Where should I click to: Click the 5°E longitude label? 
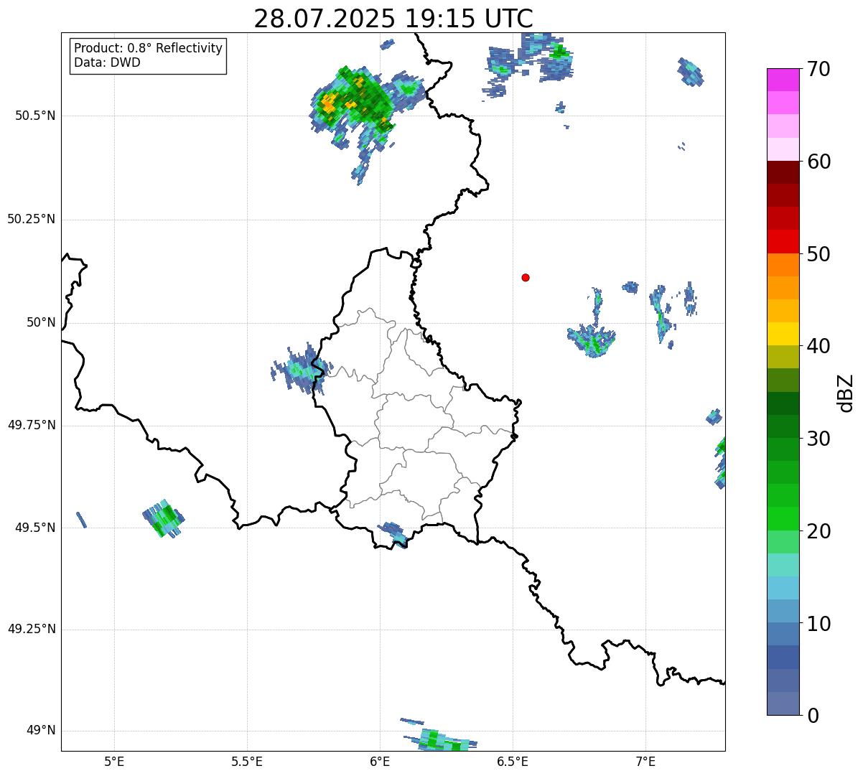tap(114, 761)
